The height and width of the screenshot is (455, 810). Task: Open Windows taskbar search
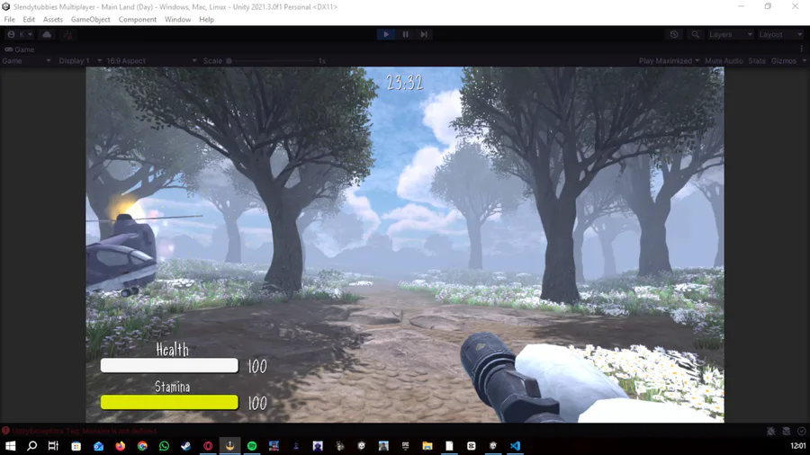[32, 446]
